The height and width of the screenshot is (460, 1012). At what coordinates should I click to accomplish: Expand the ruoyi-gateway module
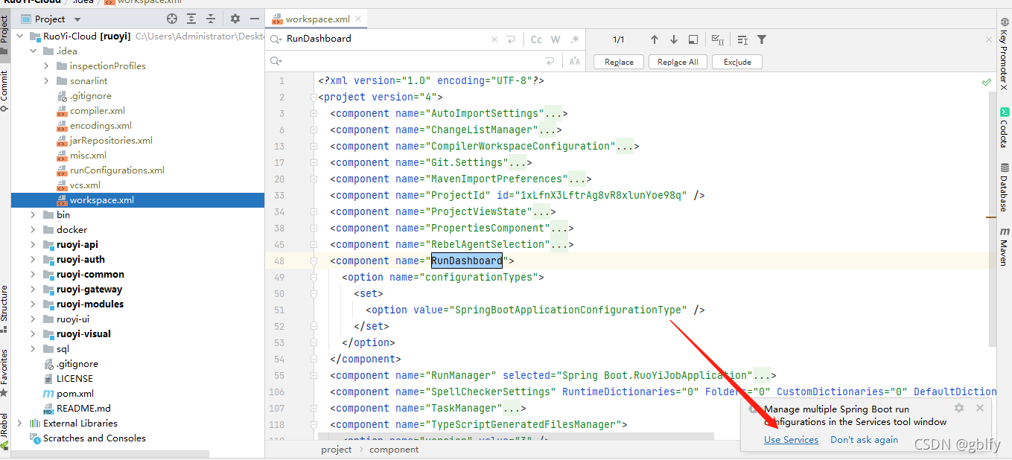tap(33, 289)
